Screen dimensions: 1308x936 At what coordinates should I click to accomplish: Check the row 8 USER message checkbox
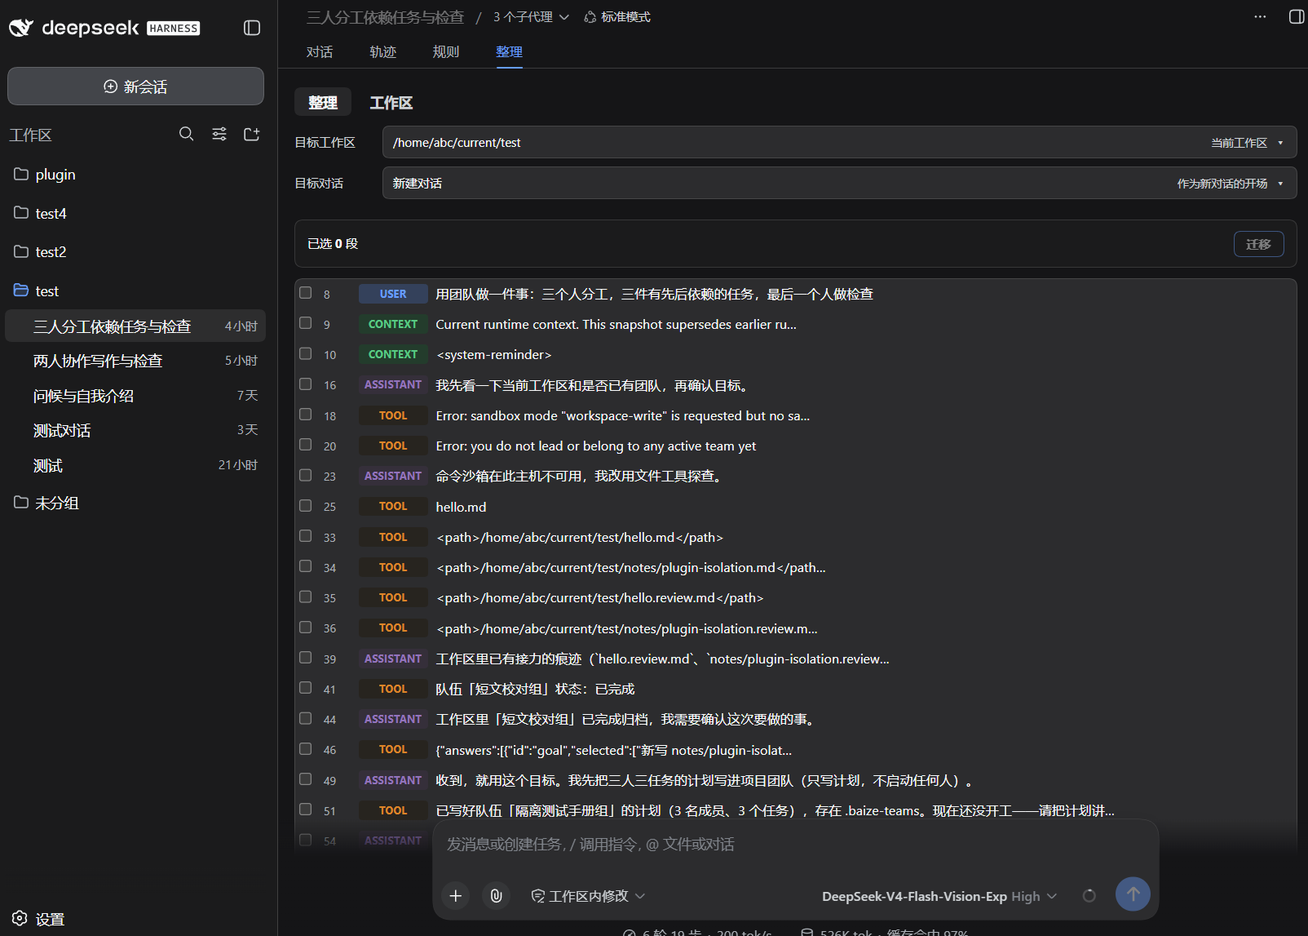click(306, 293)
